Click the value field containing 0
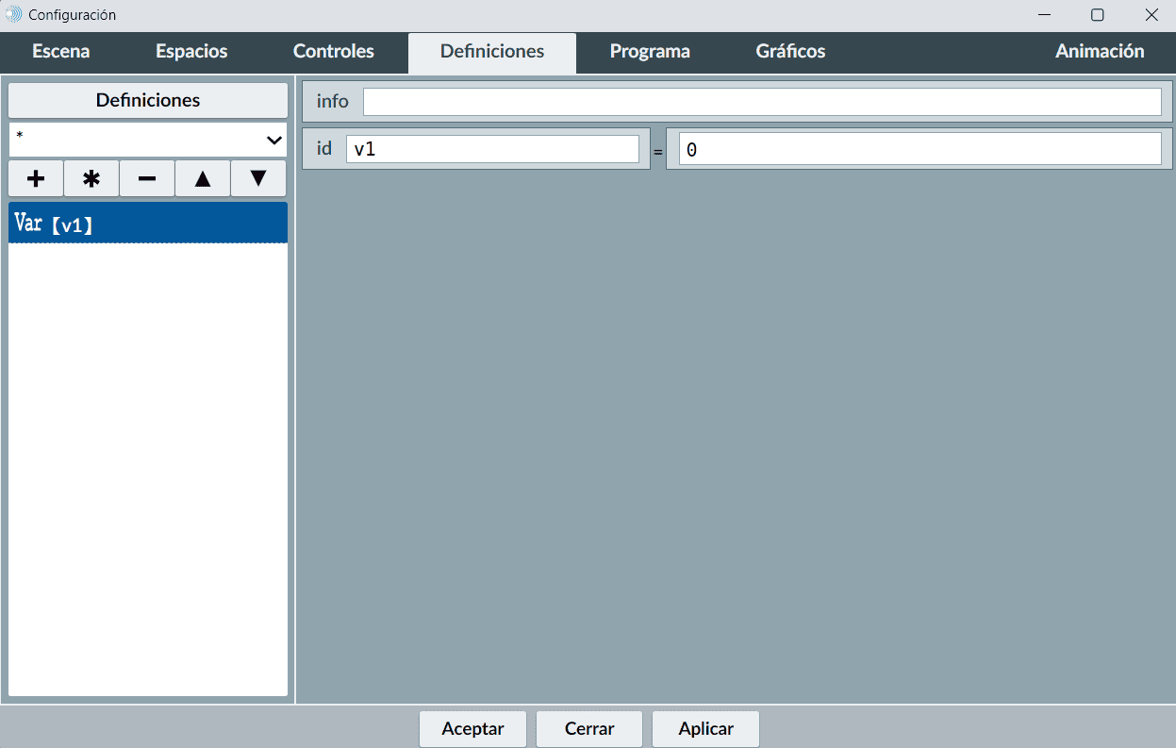 coord(919,149)
